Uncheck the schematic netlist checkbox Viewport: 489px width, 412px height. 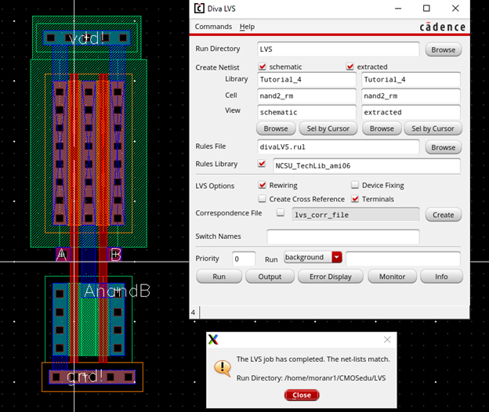pyautogui.click(x=263, y=67)
